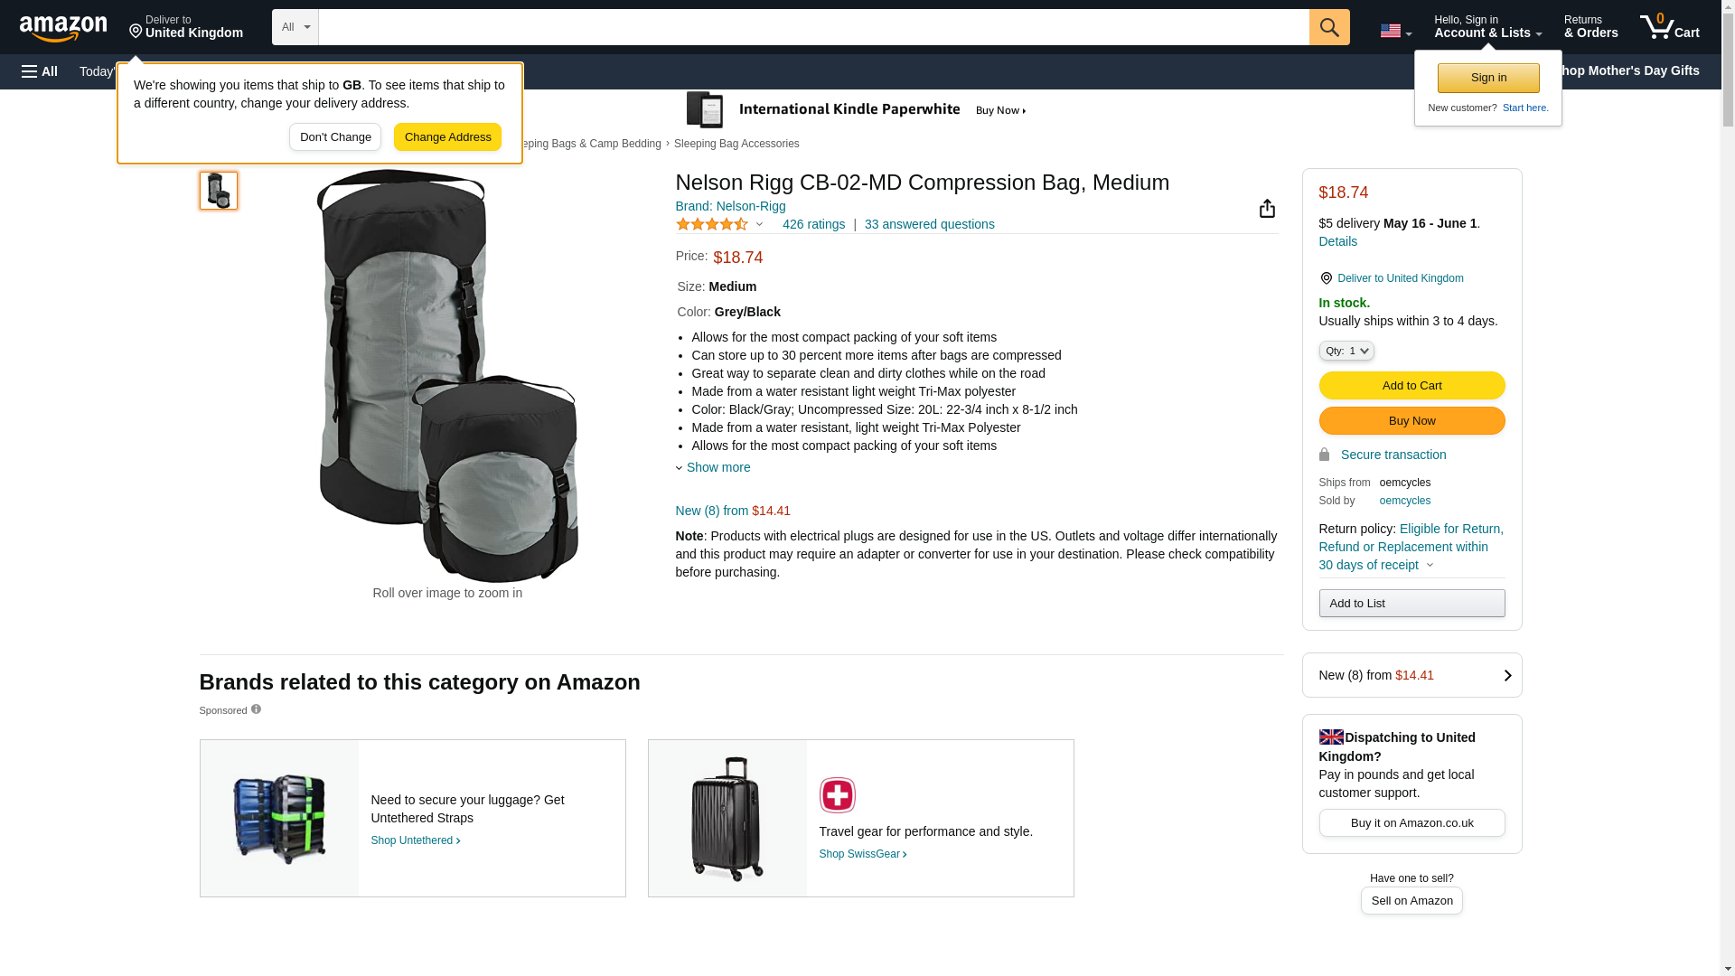The width and height of the screenshot is (1735, 976).
Task: Open Account & Lists menu
Action: (1487, 27)
